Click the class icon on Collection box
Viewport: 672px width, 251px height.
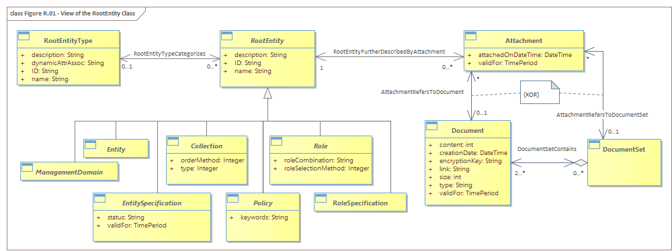(173, 142)
